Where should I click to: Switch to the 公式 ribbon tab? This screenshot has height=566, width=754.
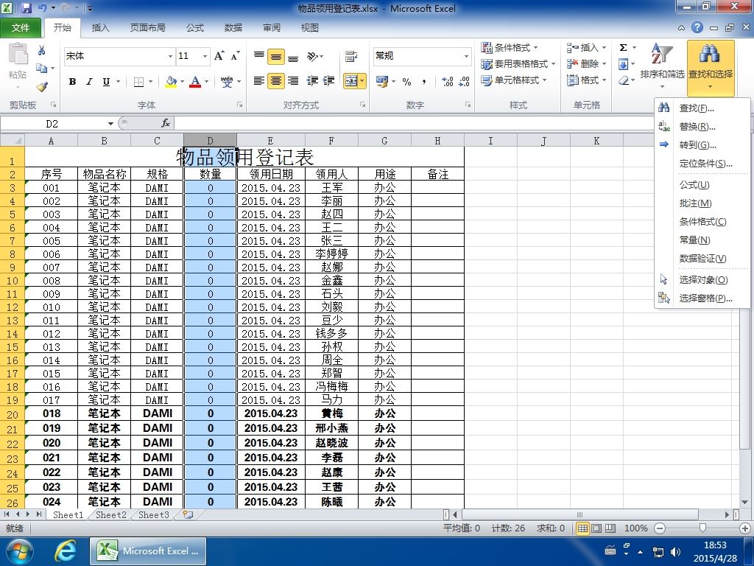[194, 28]
